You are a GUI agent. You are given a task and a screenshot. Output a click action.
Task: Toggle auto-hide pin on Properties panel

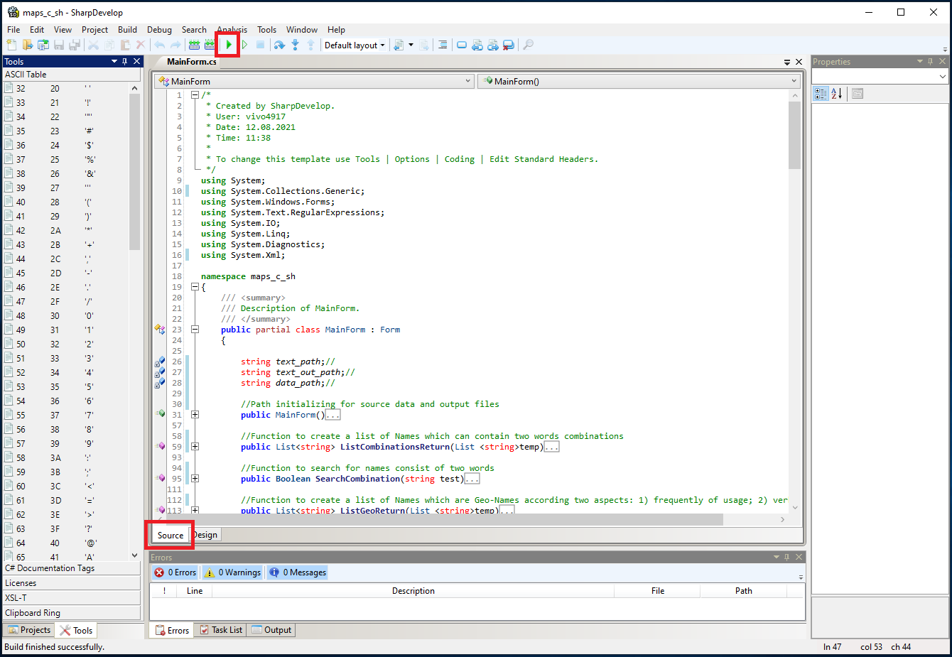[x=931, y=61]
